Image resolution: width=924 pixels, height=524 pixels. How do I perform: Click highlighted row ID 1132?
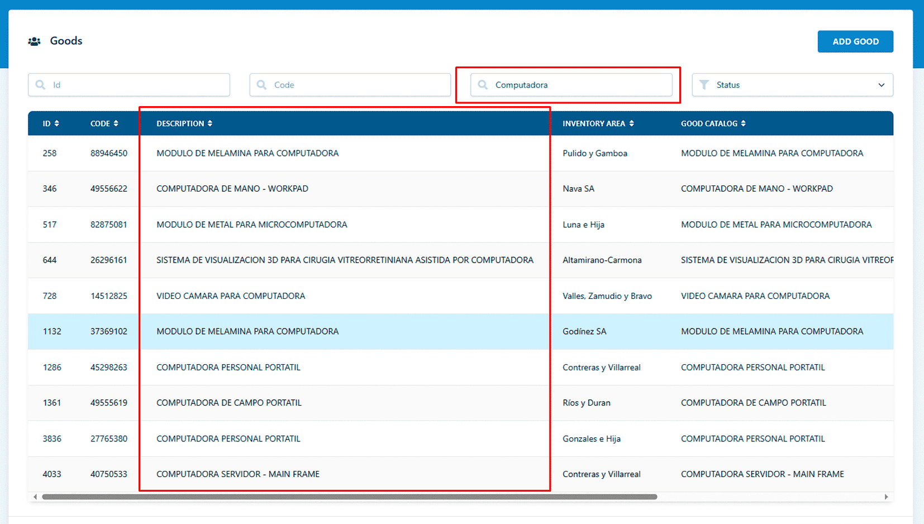52,331
